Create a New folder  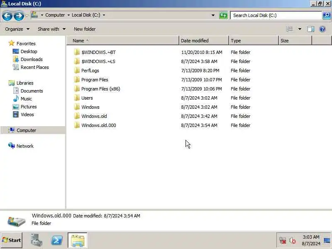click(85, 29)
